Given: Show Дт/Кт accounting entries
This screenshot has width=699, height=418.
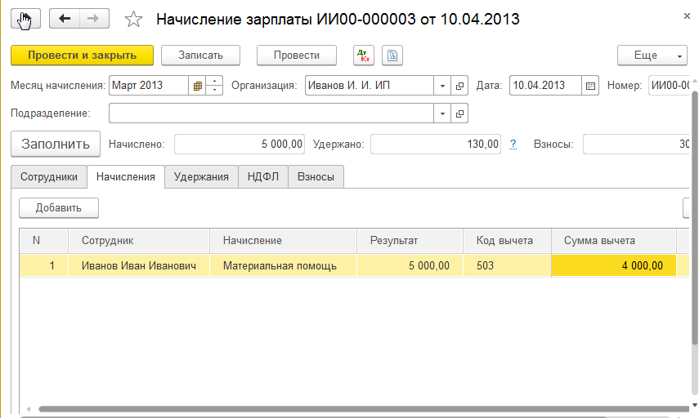Looking at the screenshot, I should click(x=364, y=56).
